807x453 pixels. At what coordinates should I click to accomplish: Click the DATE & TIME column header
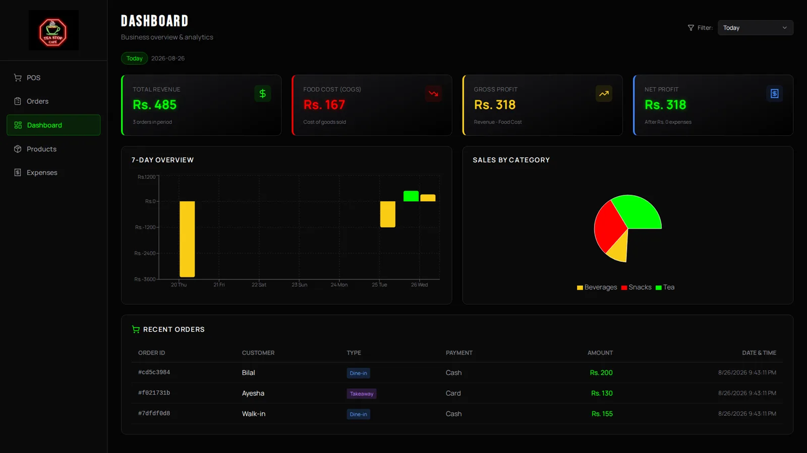[759, 353]
